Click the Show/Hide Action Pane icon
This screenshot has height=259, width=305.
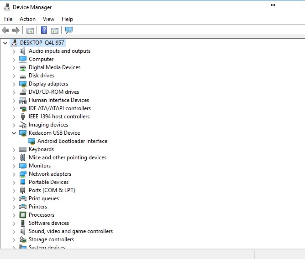55,30
